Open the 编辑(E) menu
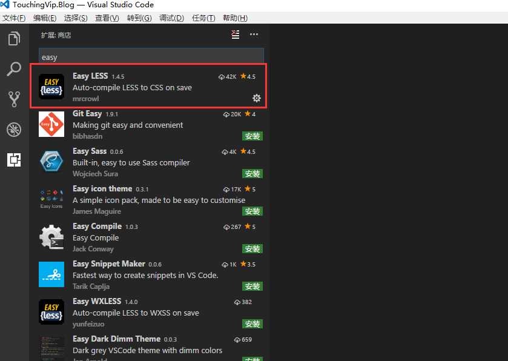This screenshot has height=361, width=508. click(x=45, y=18)
